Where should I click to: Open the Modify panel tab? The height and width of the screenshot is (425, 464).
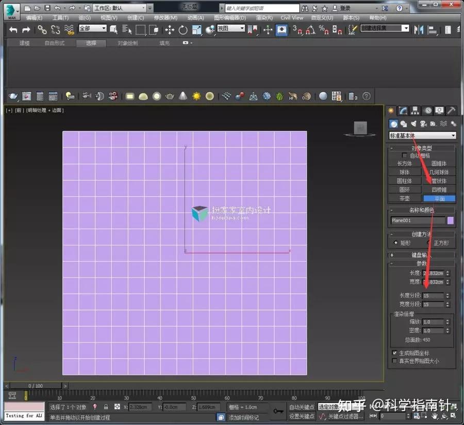pos(403,111)
